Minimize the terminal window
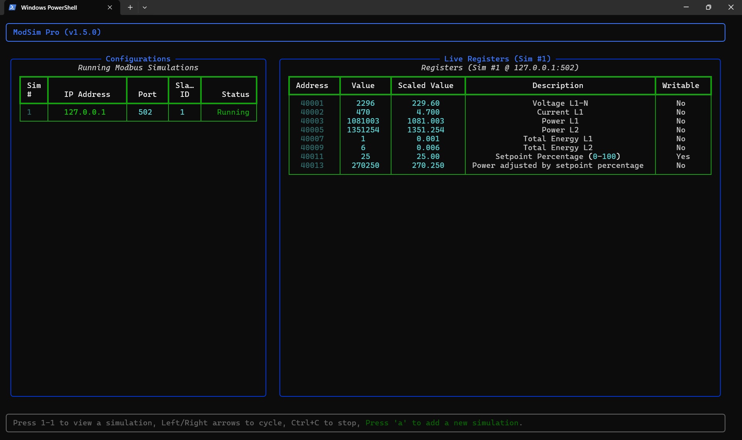 [686, 7]
